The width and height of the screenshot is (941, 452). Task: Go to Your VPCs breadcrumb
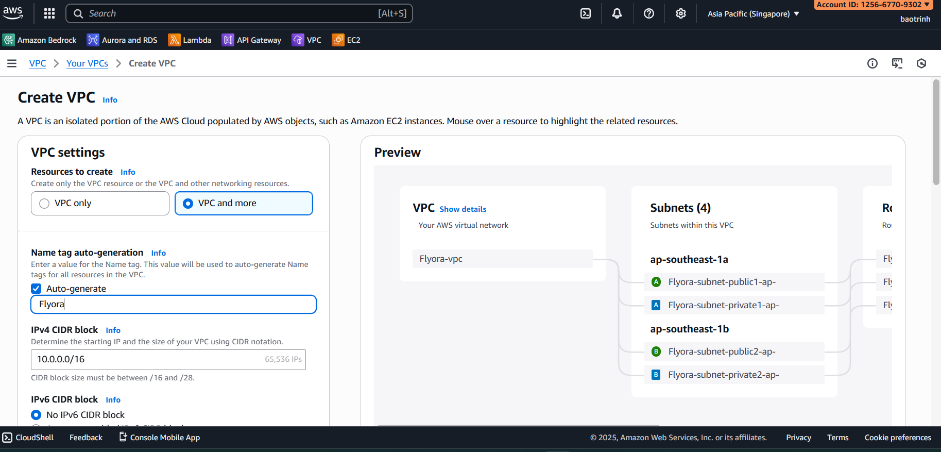pyautogui.click(x=87, y=63)
